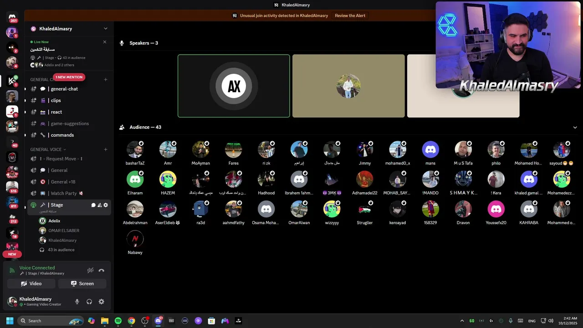Collapse the GENERAL VOICE category
The image size is (583, 328).
click(x=48, y=149)
